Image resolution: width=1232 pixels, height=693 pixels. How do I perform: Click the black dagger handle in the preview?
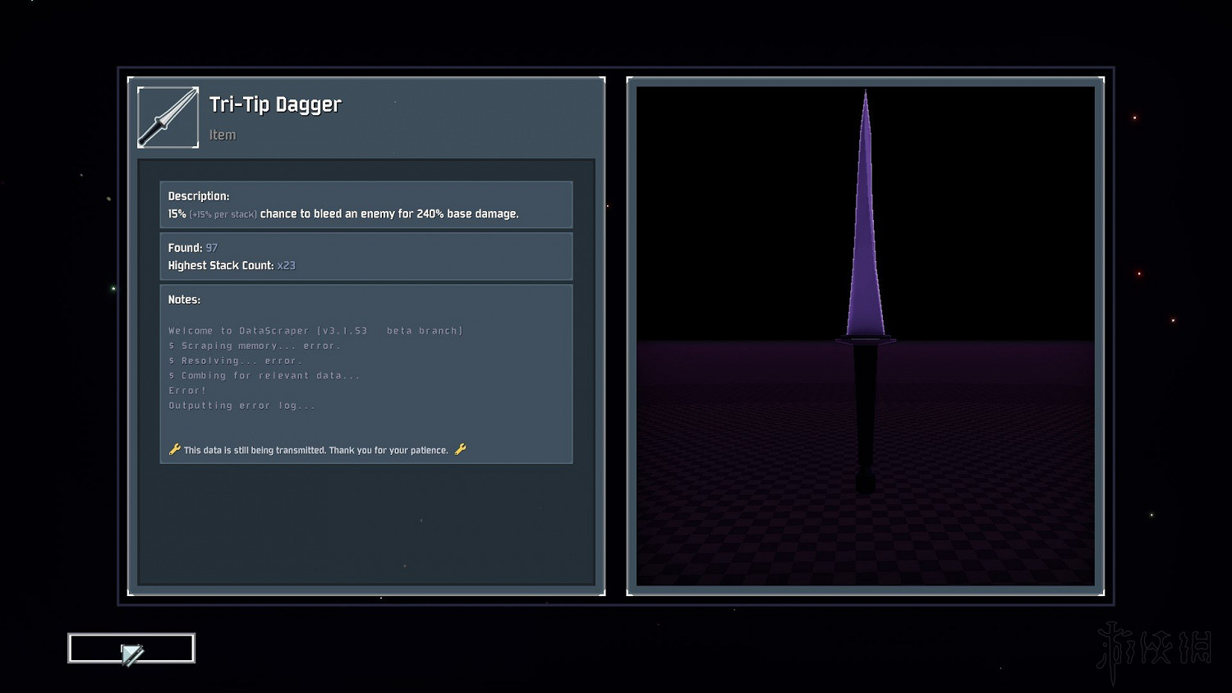865,411
